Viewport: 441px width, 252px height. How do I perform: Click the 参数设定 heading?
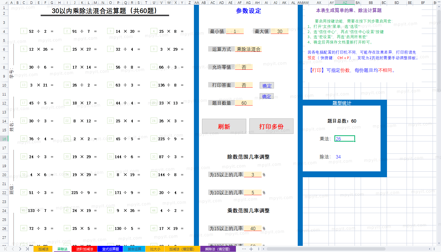tap(248, 11)
